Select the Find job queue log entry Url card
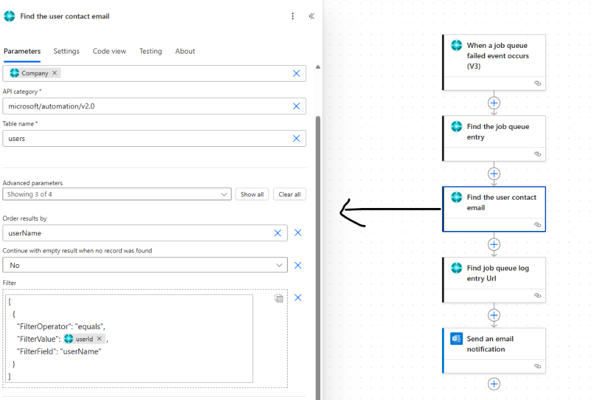This screenshot has height=400, width=597. click(x=494, y=274)
